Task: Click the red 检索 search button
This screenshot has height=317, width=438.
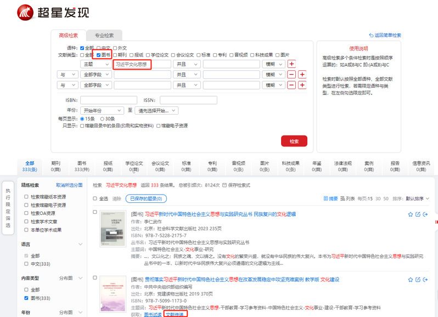Action: pyautogui.click(x=294, y=141)
